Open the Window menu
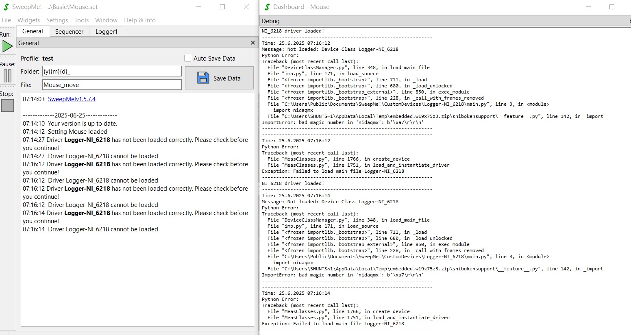Image resolution: width=631 pixels, height=335 pixels. 106,20
